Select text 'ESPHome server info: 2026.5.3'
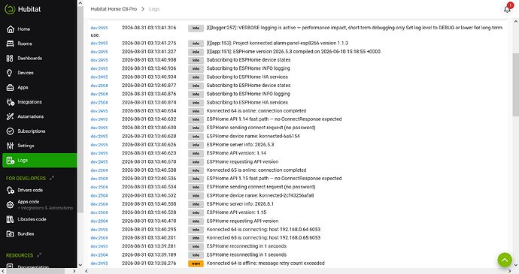This screenshot has width=519, height=274. click(x=240, y=145)
